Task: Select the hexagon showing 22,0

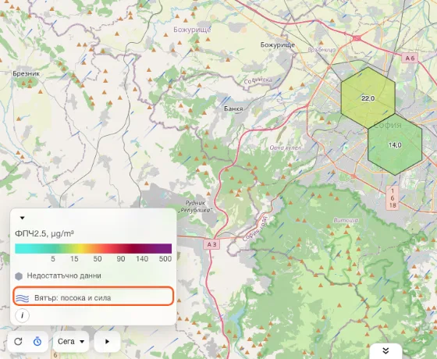Action: click(368, 98)
